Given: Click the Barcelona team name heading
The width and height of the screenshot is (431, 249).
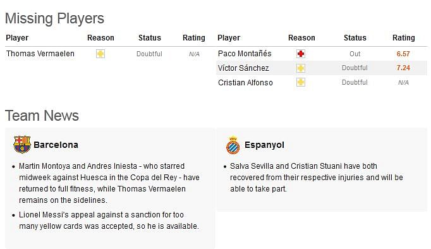Looking at the screenshot, I should pyautogui.click(x=56, y=145).
